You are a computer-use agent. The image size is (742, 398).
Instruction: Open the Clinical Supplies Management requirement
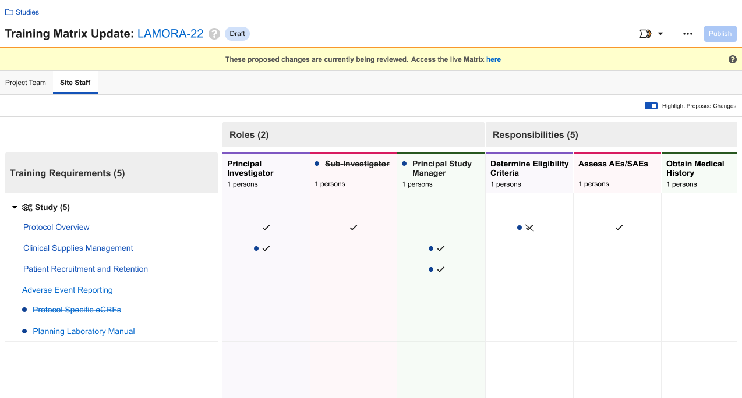(78, 248)
